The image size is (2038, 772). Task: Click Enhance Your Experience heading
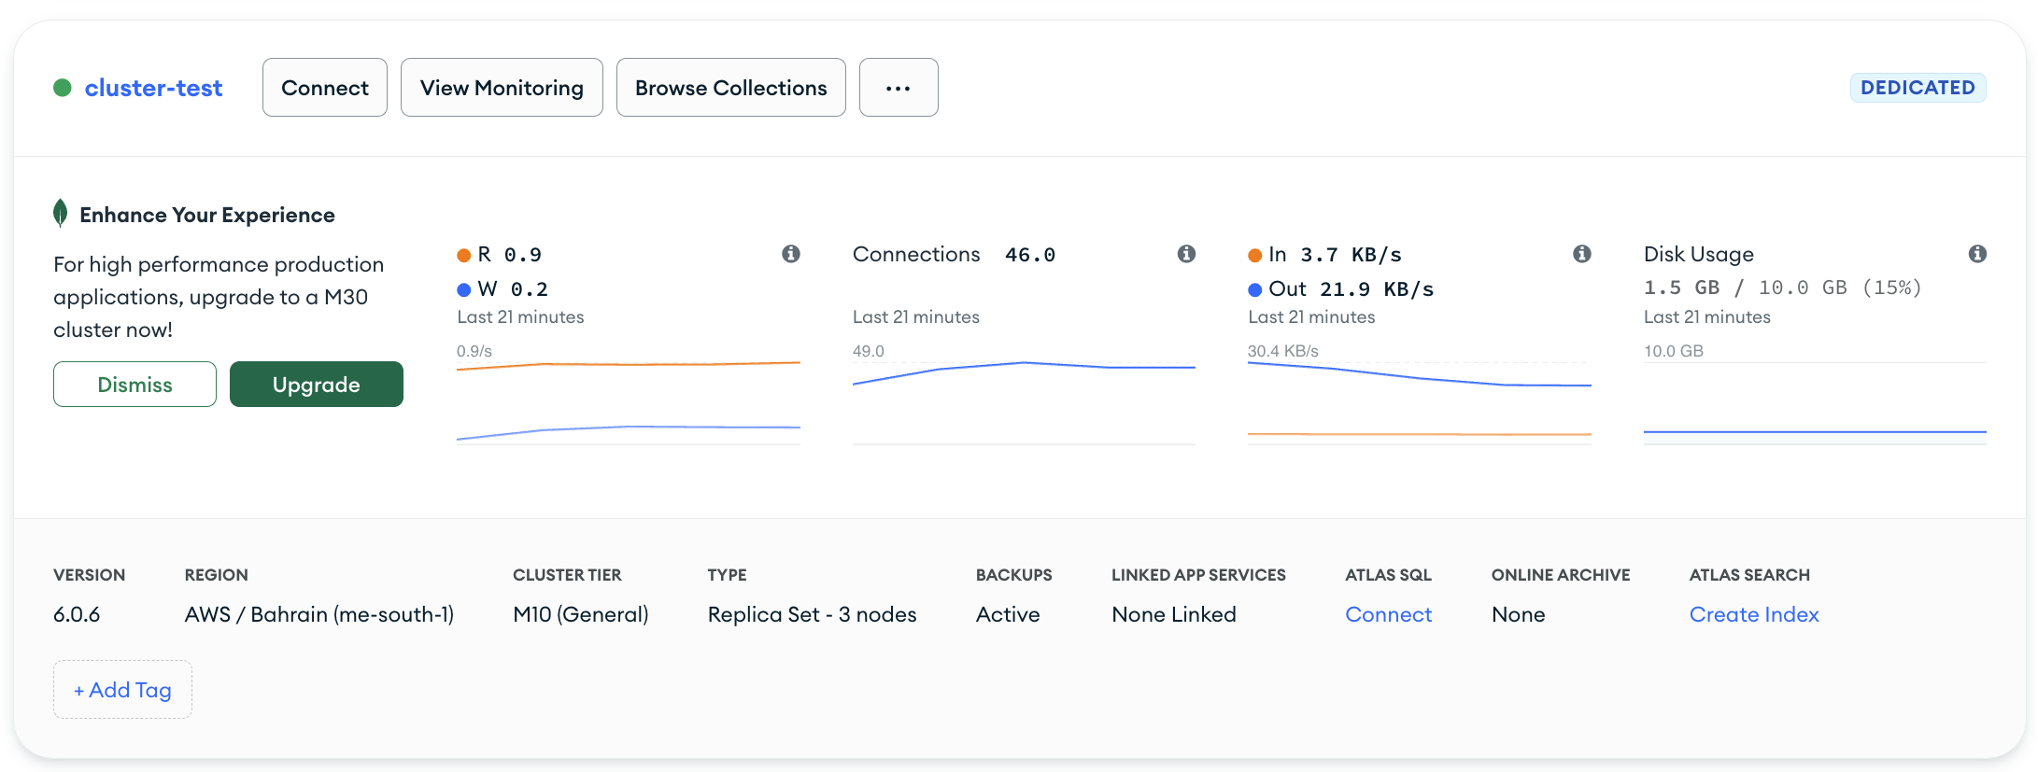tap(207, 215)
